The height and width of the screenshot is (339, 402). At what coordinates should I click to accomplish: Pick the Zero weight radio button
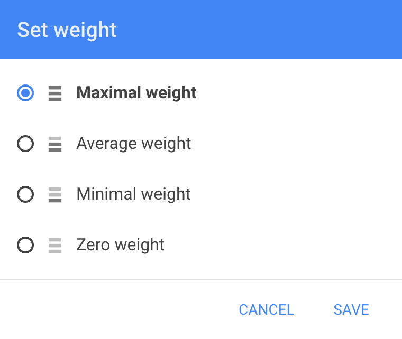tap(25, 246)
